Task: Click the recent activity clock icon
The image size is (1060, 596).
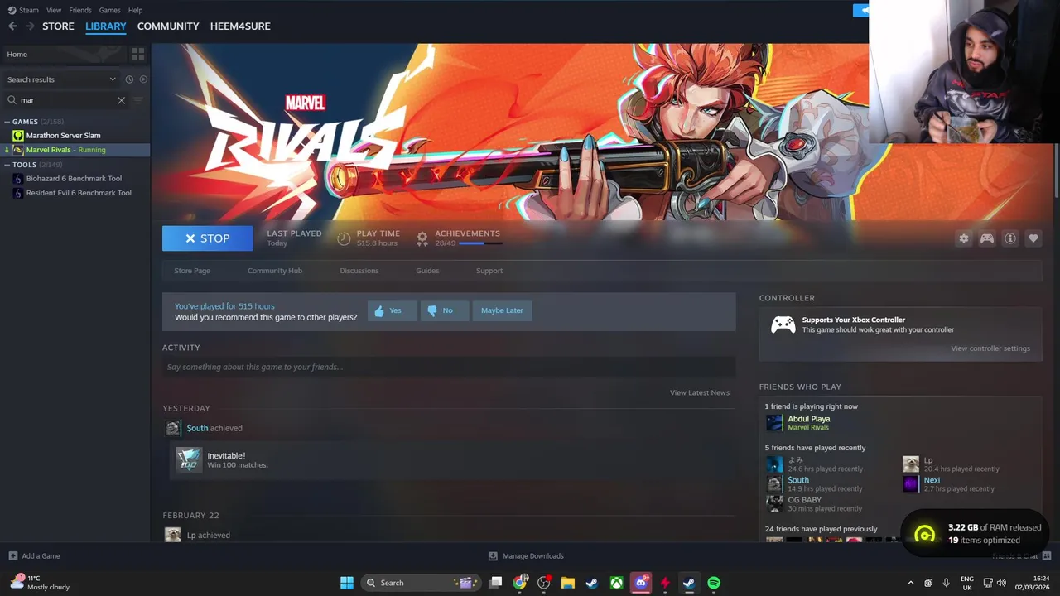Action: (x=129, y=79)
